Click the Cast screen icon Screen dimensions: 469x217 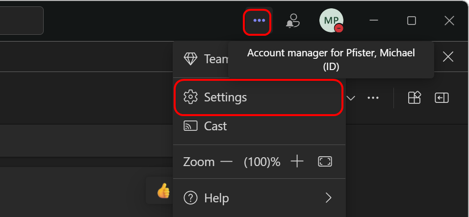(x=190, y=126)
